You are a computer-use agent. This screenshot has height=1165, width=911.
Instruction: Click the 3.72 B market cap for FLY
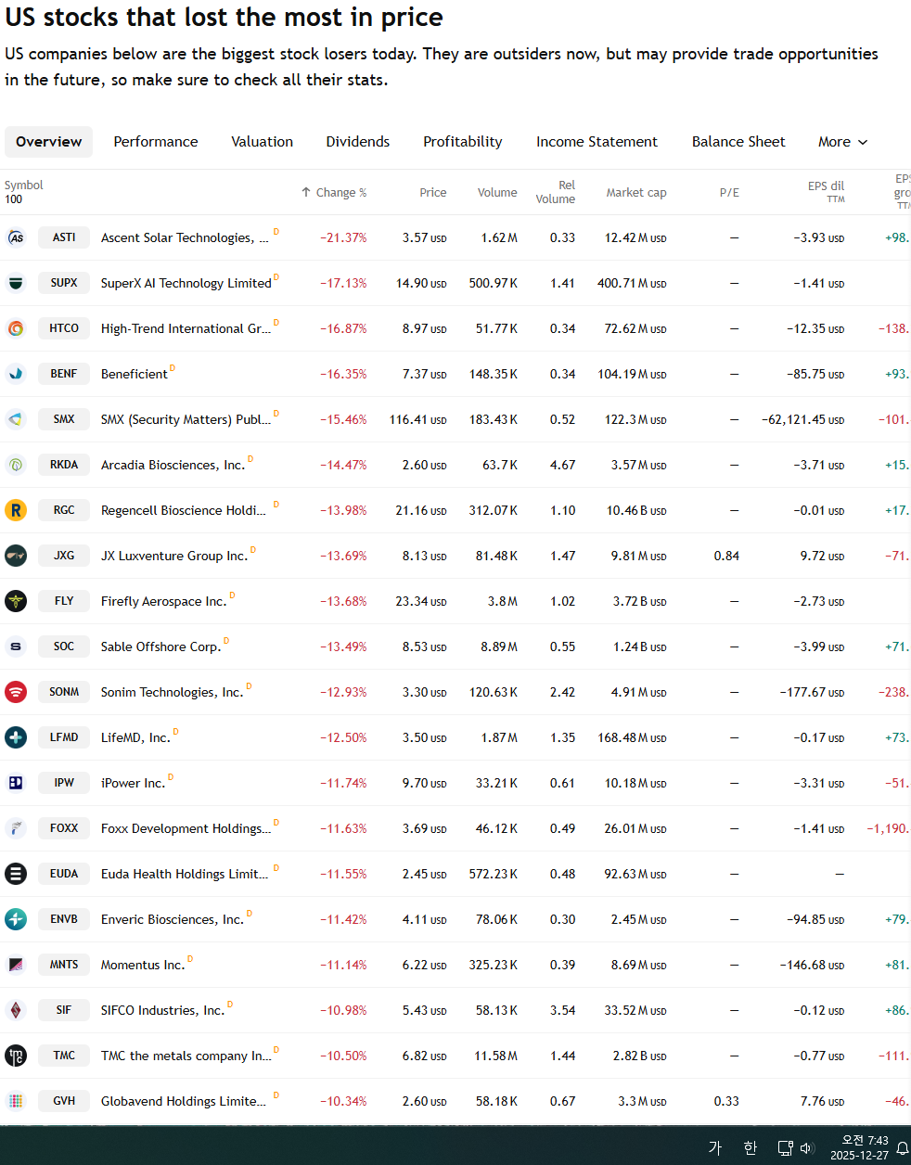point(639,601)
